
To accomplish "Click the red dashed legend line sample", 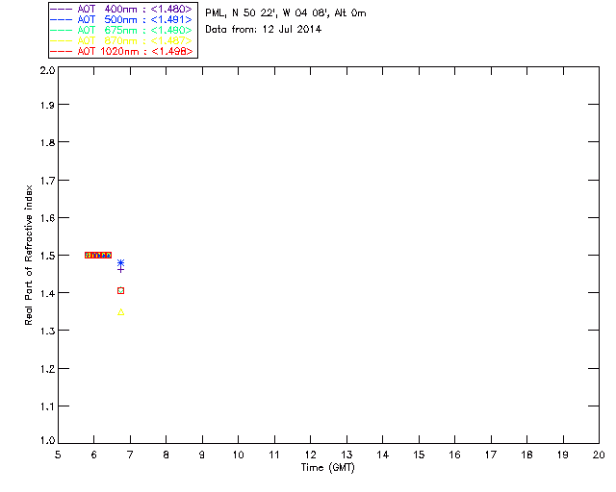I will (62, 51).
